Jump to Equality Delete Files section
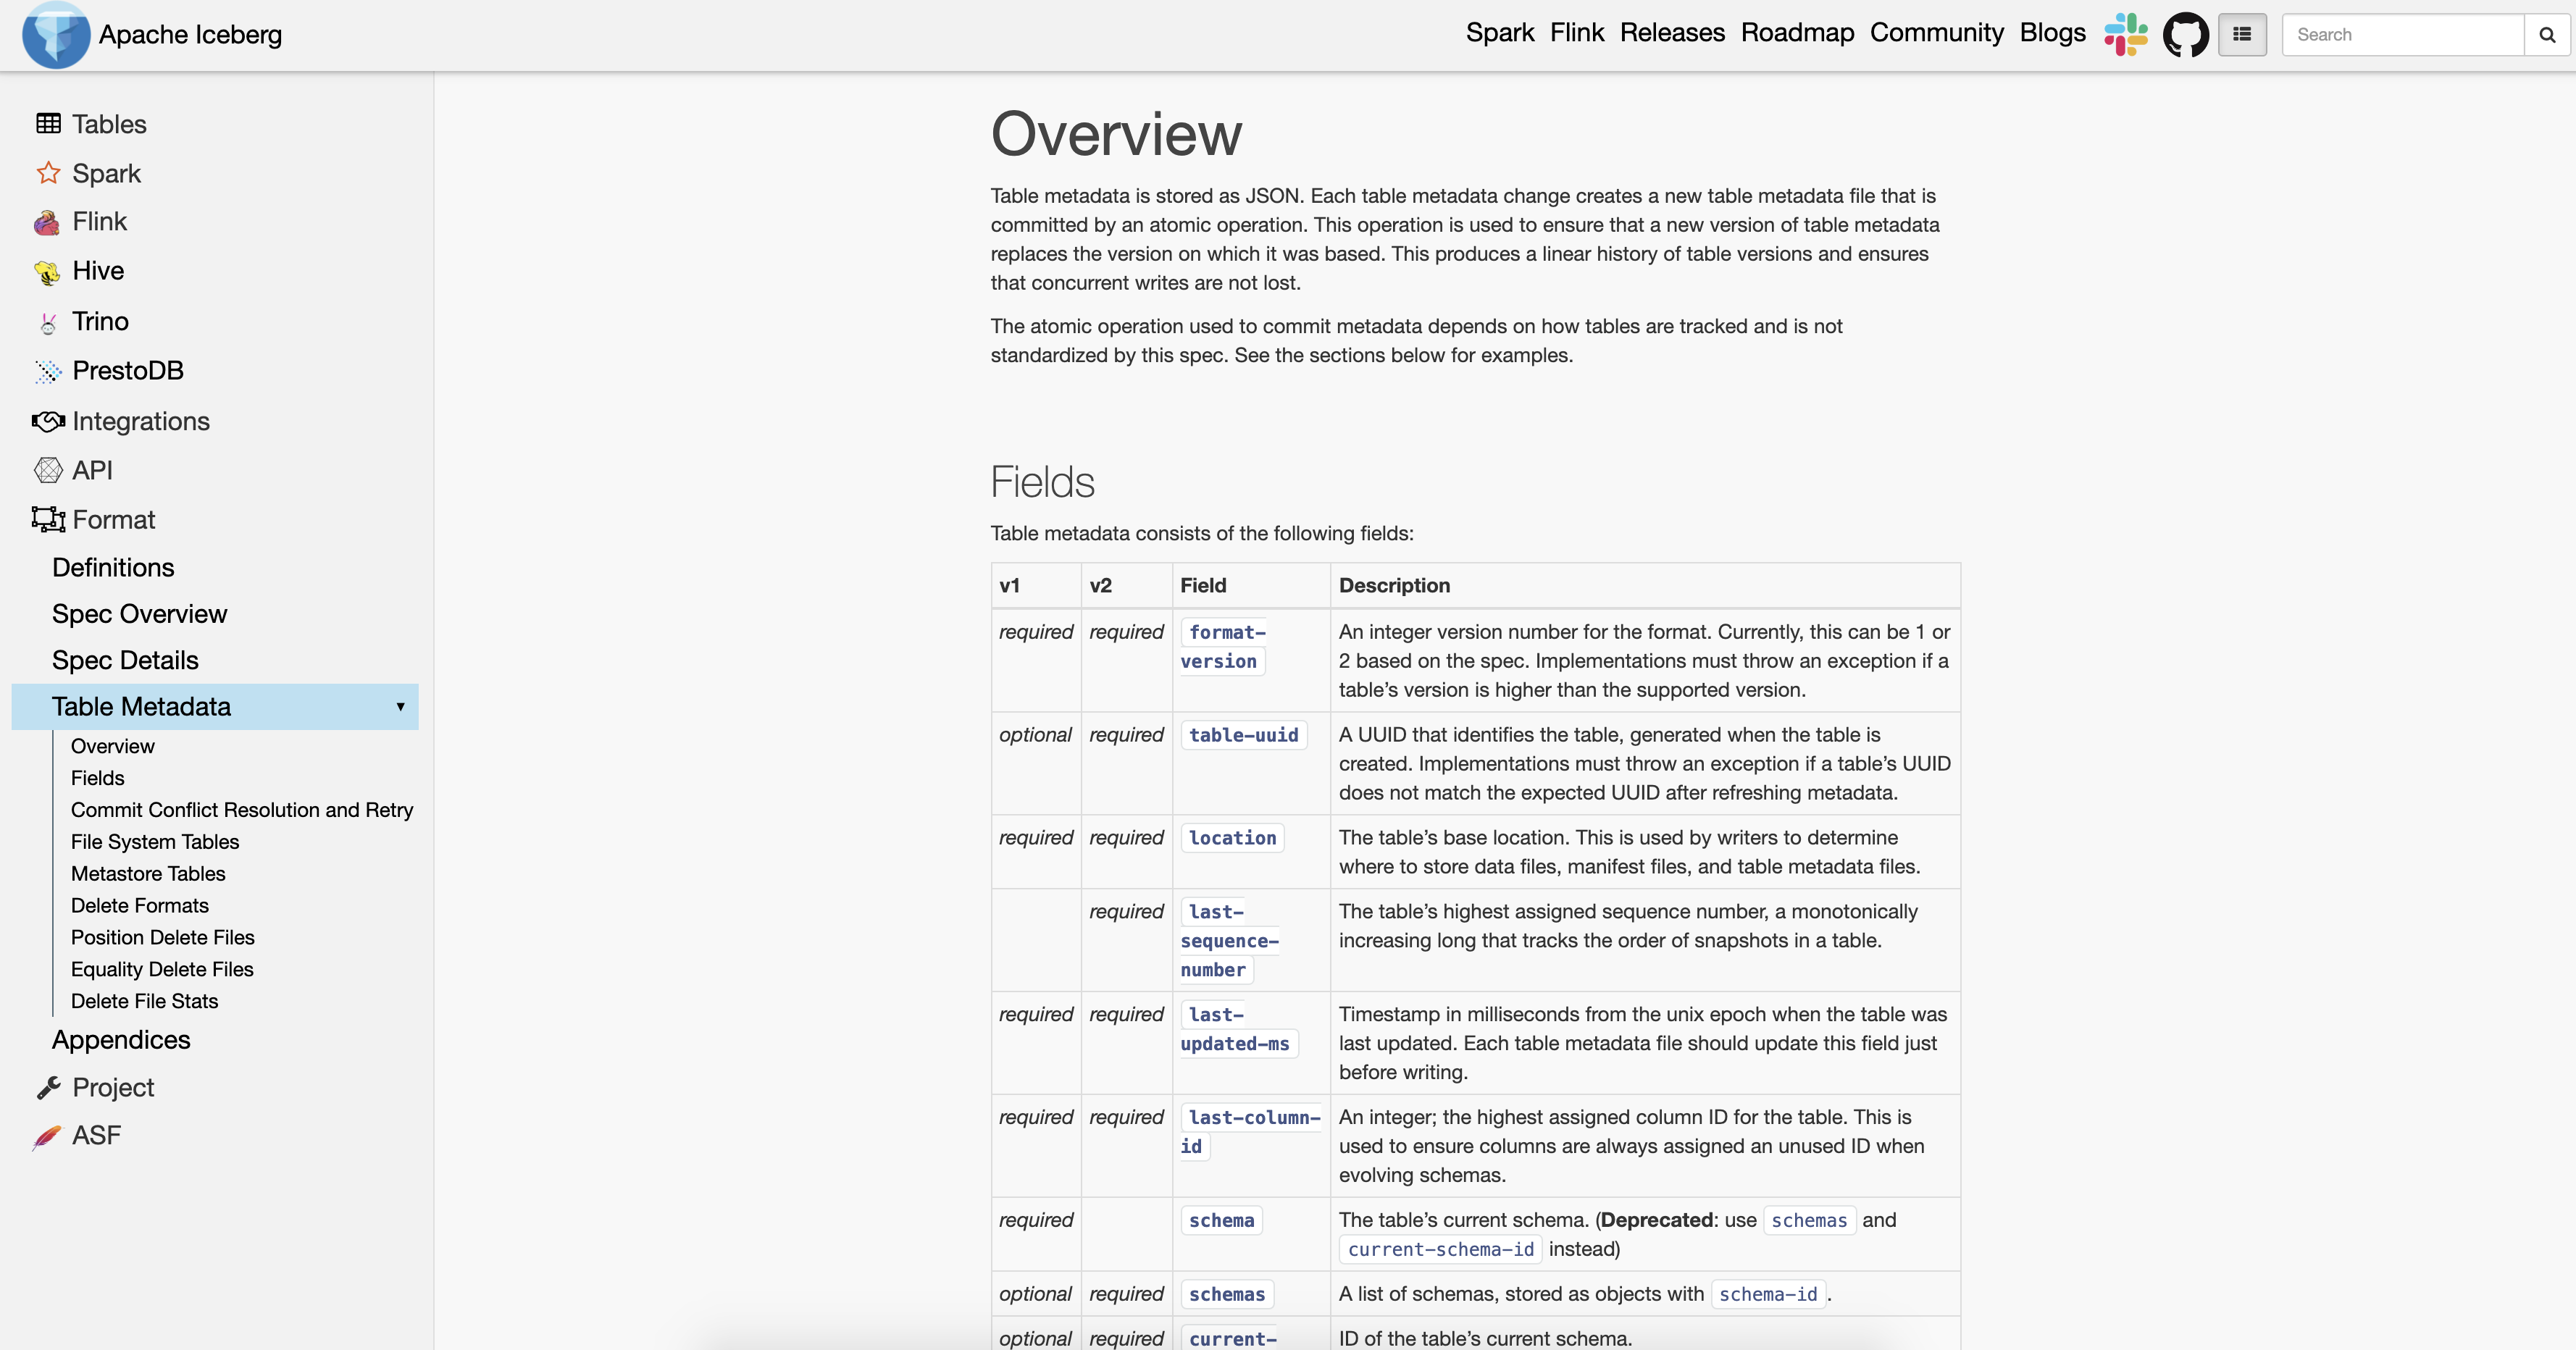2576x1350 pixels. (x=162, y=969)
